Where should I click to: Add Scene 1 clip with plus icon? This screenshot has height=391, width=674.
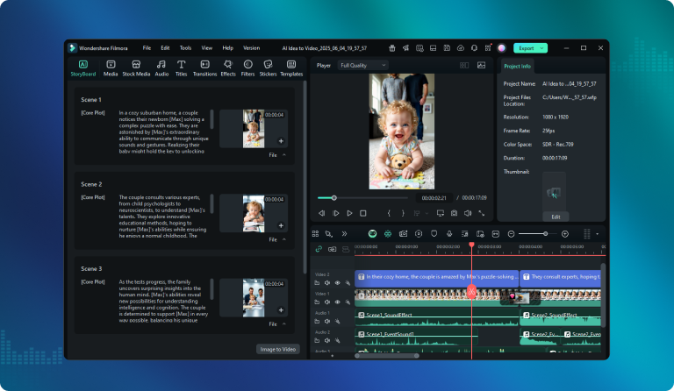click(x=281, y=141)
